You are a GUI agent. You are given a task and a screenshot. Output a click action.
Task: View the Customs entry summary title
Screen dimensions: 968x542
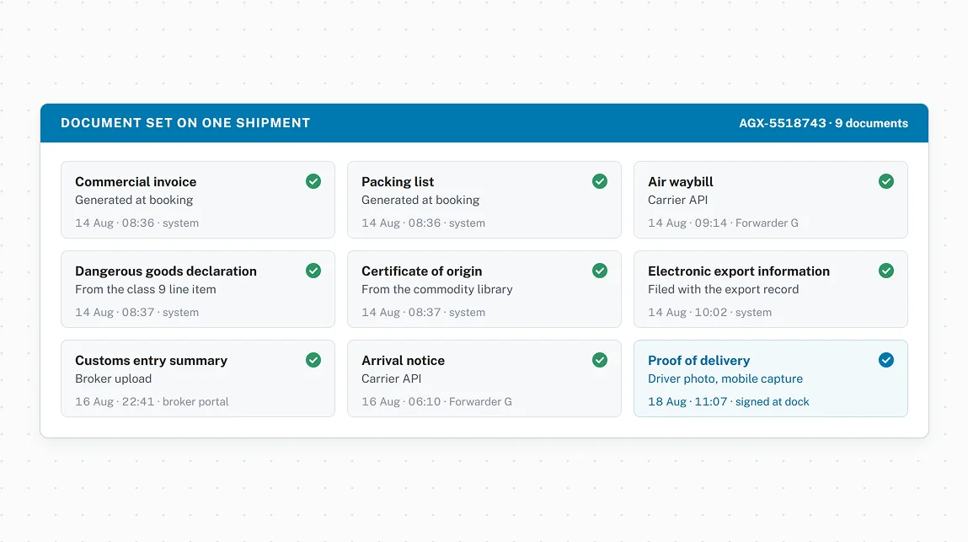(x=152, y=360)
